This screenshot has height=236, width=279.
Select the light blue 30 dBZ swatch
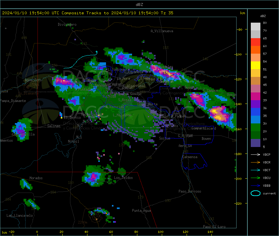255,120
